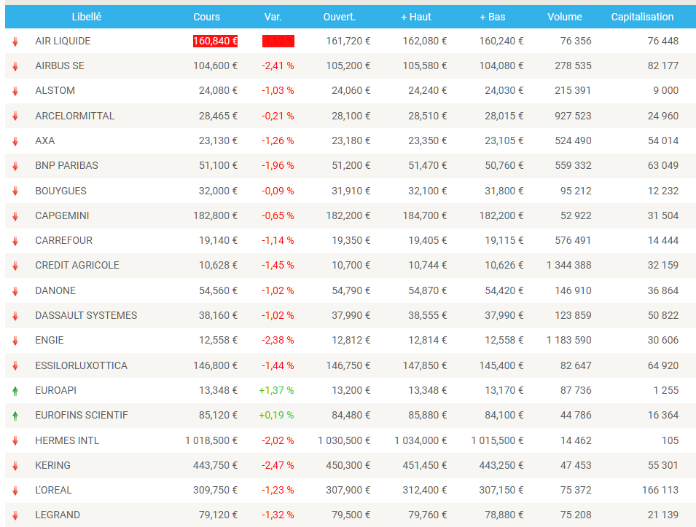
Task: Click the red down arrow for DASSAULT SYSTEMES
Action: pos(15,316)
